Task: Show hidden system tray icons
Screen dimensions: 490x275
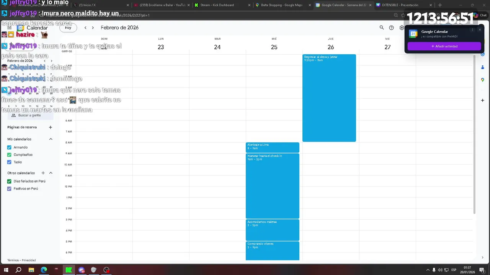Action: [428, 270]
